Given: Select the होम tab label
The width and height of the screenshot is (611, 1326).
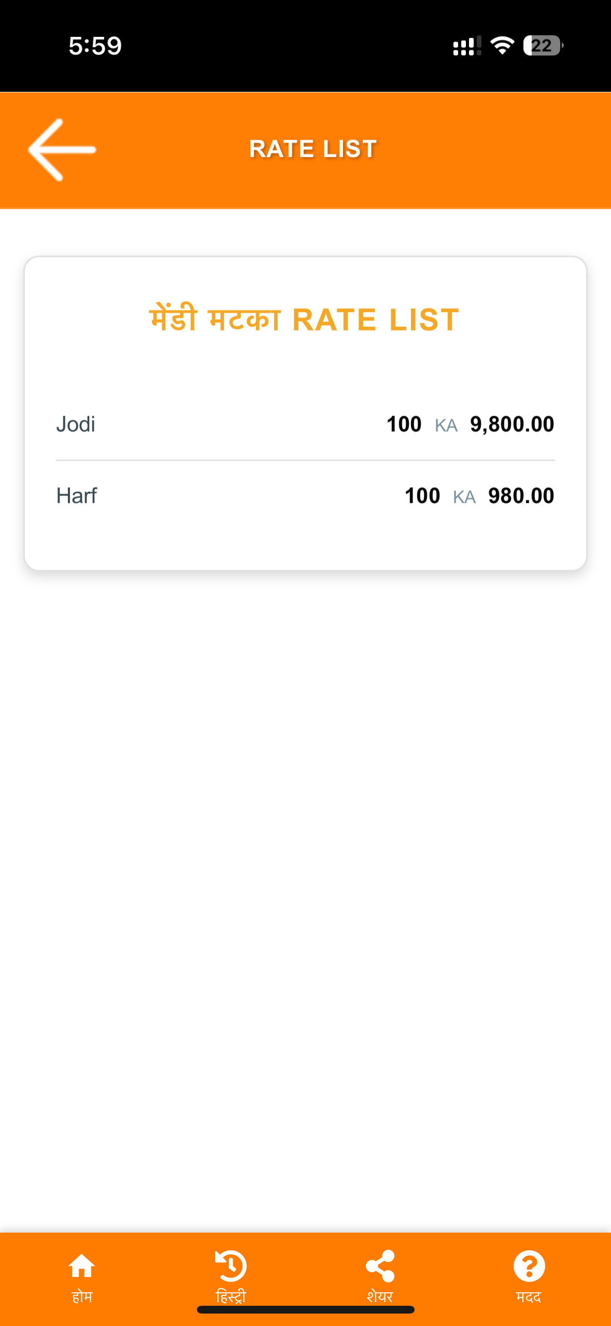Looking at the screenshot, I should click(x=82, y=1297).
